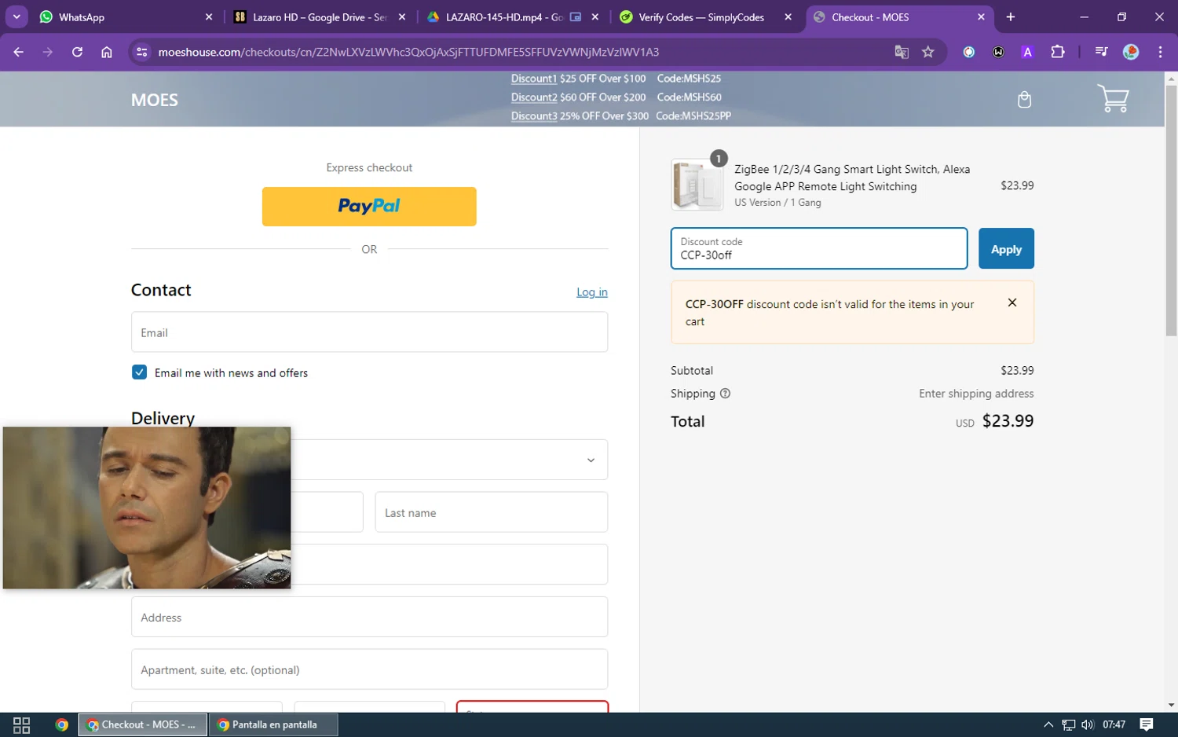Close the Lazaro HD Google Drive tab
1178x737 pixels.
pyautogui.click(x=402, y=16)
